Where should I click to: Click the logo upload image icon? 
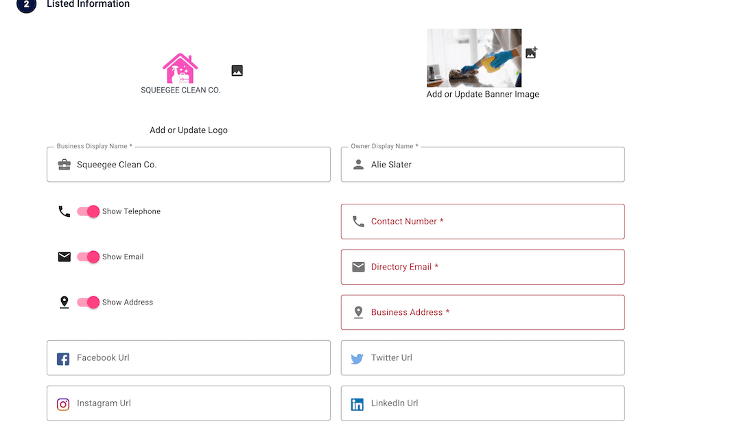(x=237, y=71)
